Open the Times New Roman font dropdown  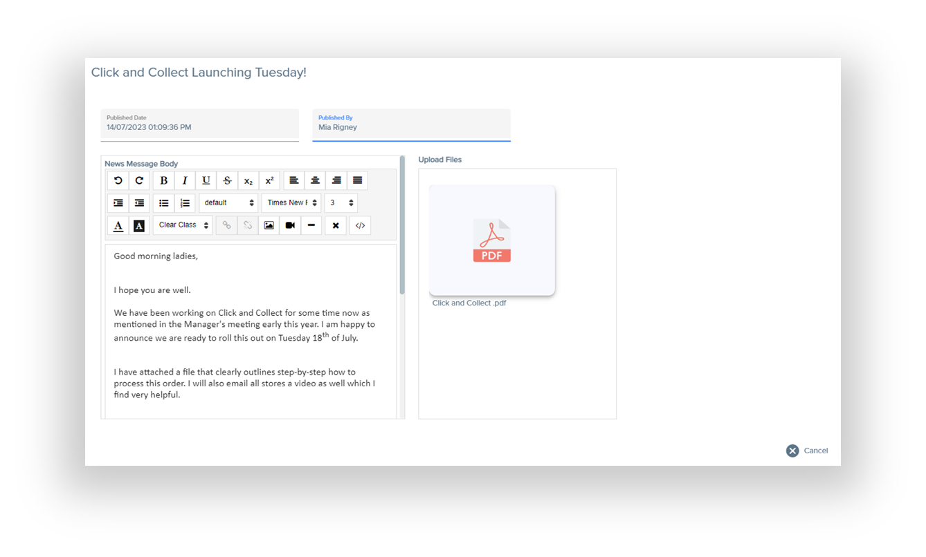291,203
